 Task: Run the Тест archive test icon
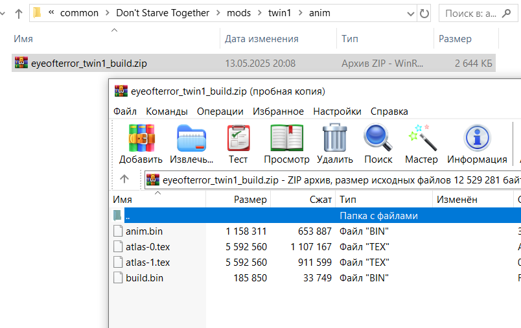tap(238, 138)
